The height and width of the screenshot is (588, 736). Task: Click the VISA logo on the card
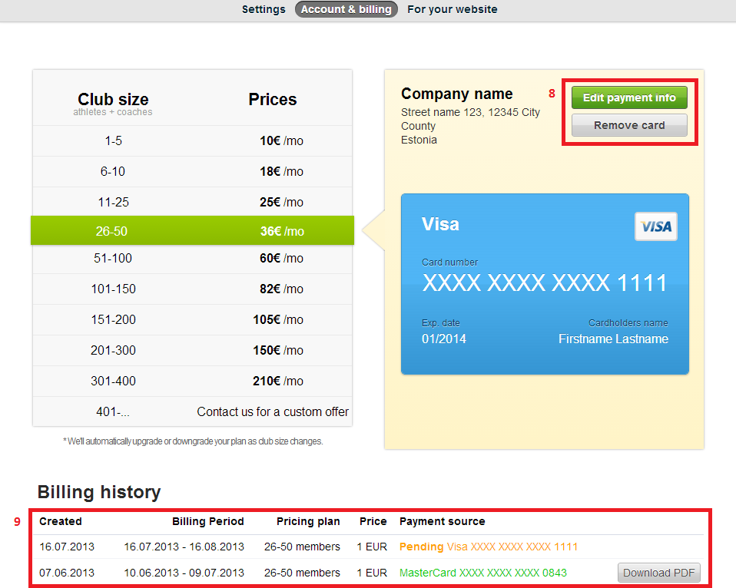(655, 226)
